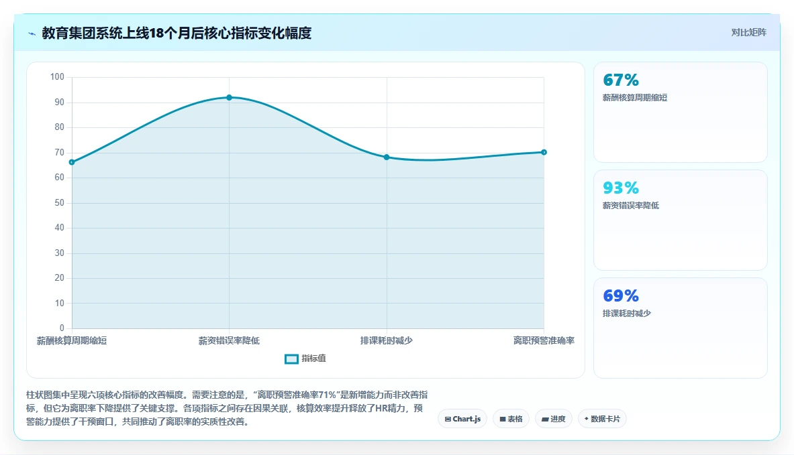
Task: Click the x-axis label 离职预警准确率
Action: coord(544,340)
